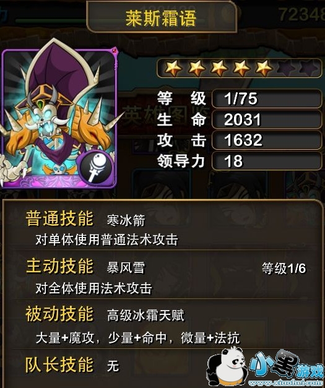Click the third gold star

[219, 68]
